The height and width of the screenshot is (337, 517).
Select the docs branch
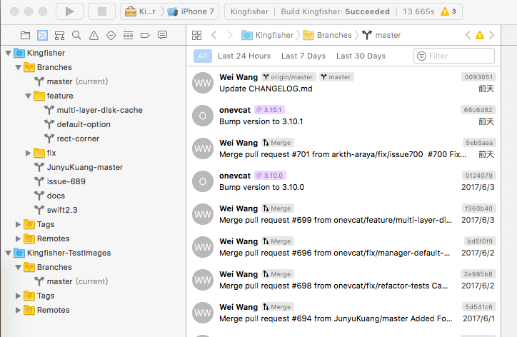coord(49,196)
